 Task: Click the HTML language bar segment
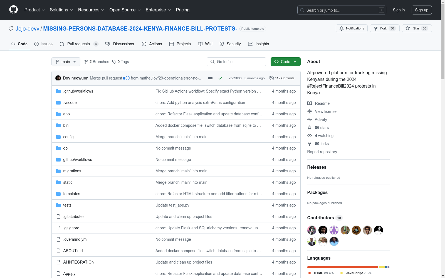point(343,267)
